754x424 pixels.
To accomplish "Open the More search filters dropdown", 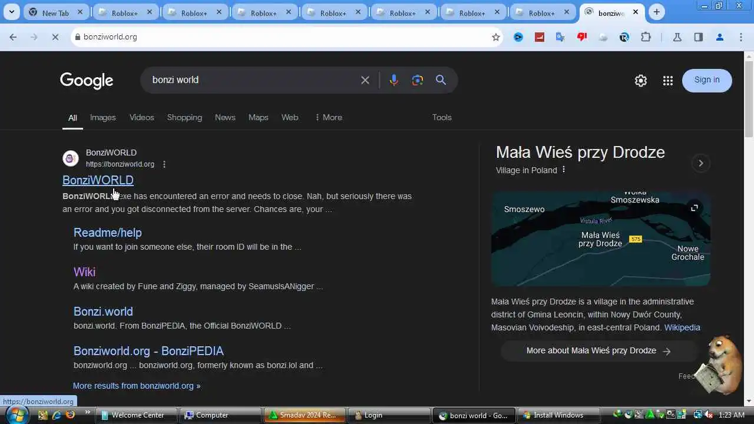I will click(x=328, y=117).
